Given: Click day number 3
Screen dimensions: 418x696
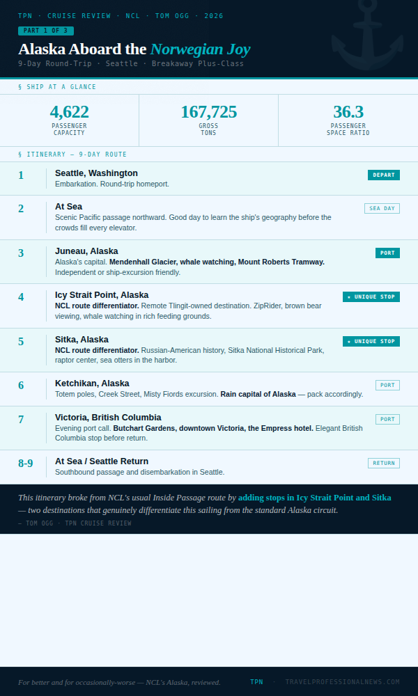Looking at the screenshot, I should (x=21, y=253).
